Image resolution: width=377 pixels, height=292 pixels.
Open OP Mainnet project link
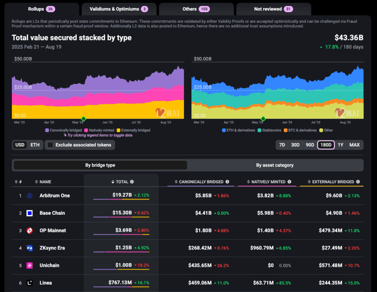[x=53, y=231]
